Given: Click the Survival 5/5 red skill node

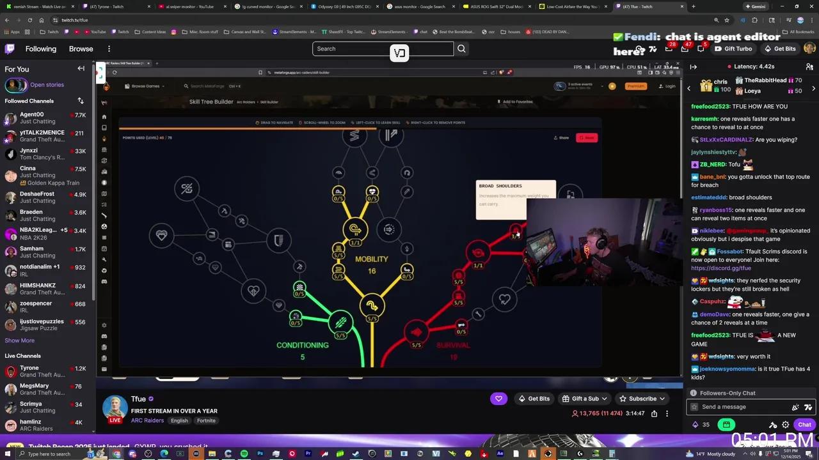Looking at the screenshot, I should (x=416, y=333).
